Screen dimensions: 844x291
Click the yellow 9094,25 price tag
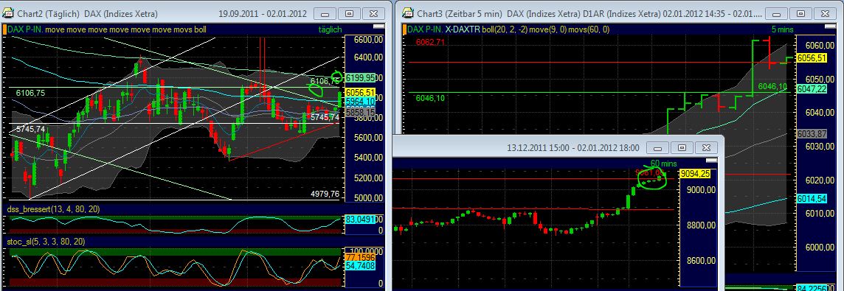click(x=695, y=173)
